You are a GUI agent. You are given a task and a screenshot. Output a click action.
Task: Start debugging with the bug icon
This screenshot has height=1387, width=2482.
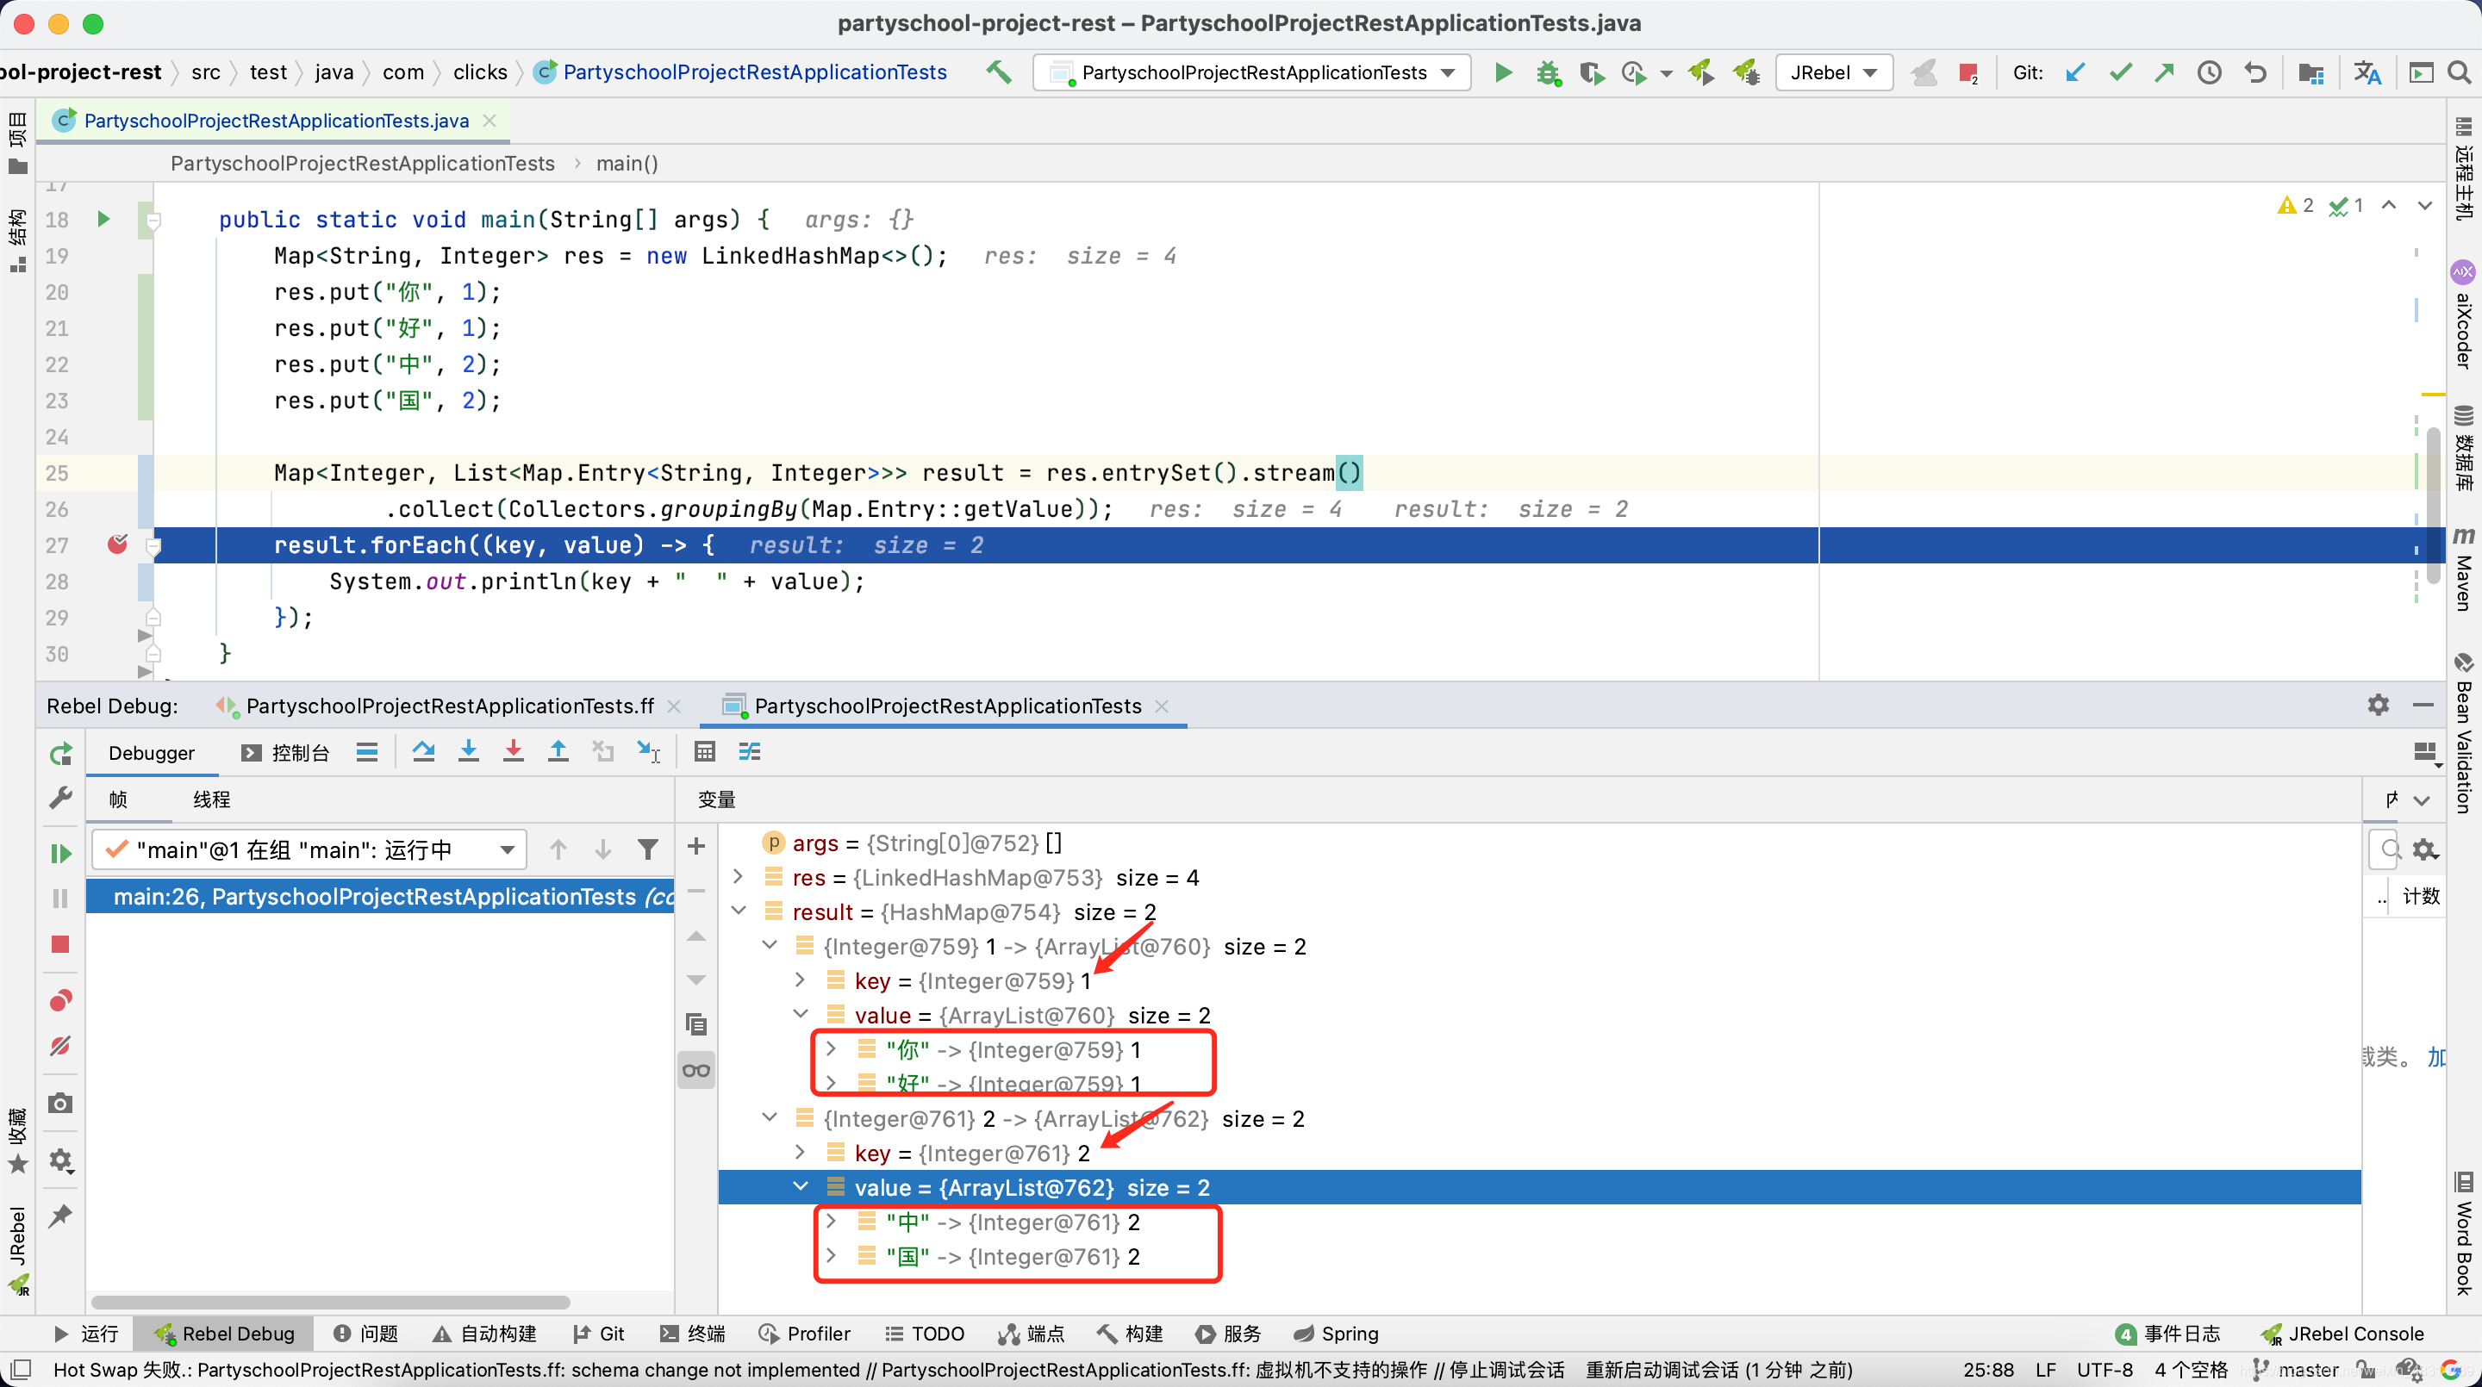click(x=1548, y=72)
